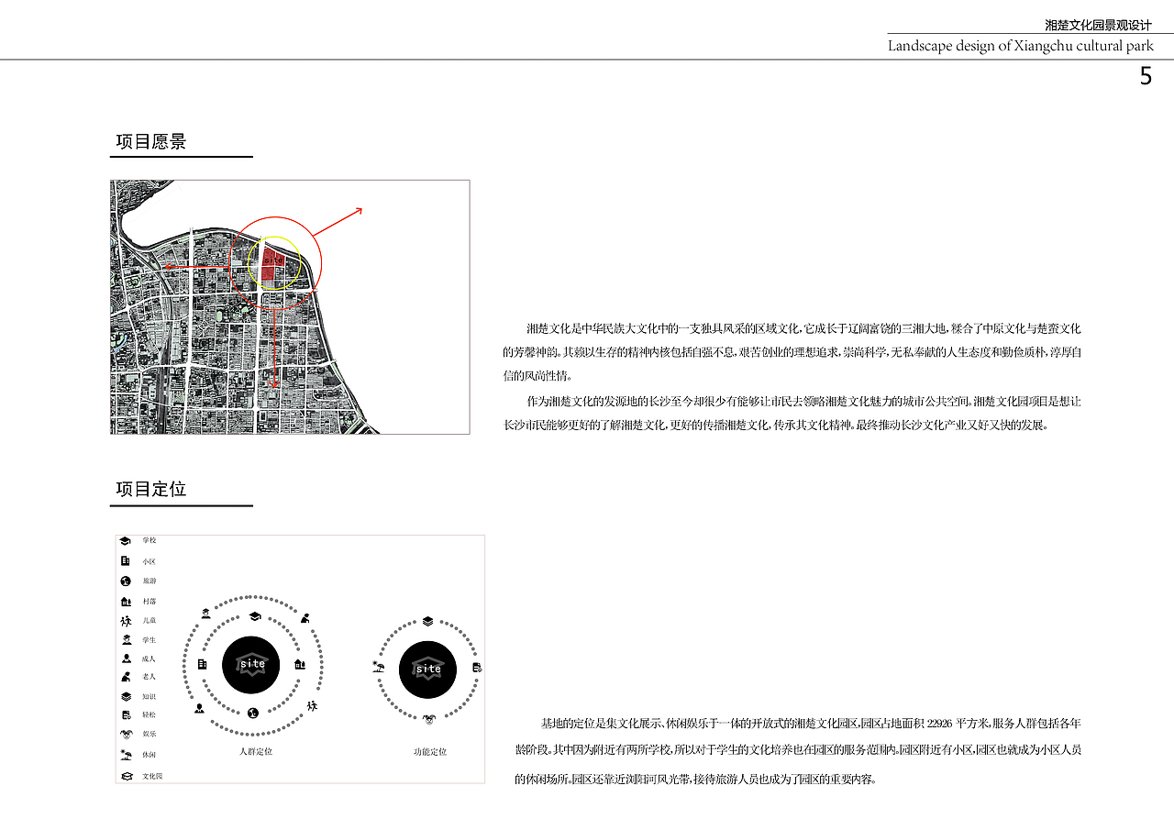Screen dimensions: 1174x830
Task: Click the 项目愿景 section heading
Action: [151, 142]
